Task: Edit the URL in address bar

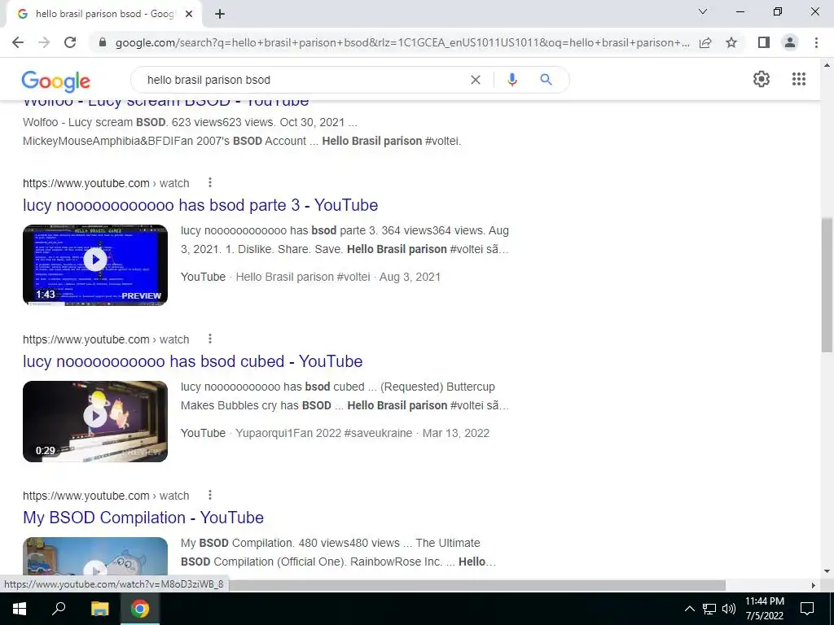Action: (402, 42)
